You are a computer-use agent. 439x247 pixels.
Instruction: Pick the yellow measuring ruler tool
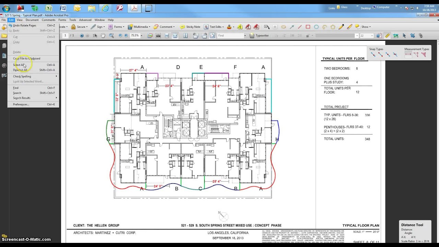pyautogui.click(x=387, y=36)
